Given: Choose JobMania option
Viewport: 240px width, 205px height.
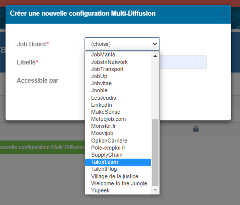Looking at the screenshot, I should 118,54.
